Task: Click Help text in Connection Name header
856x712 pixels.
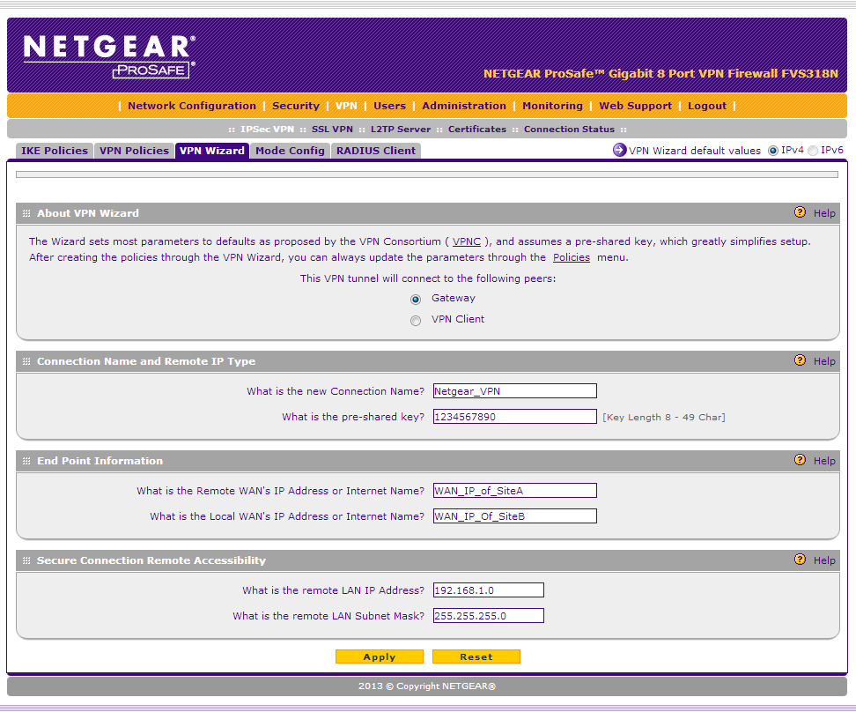Action: (x=824, y=361)
